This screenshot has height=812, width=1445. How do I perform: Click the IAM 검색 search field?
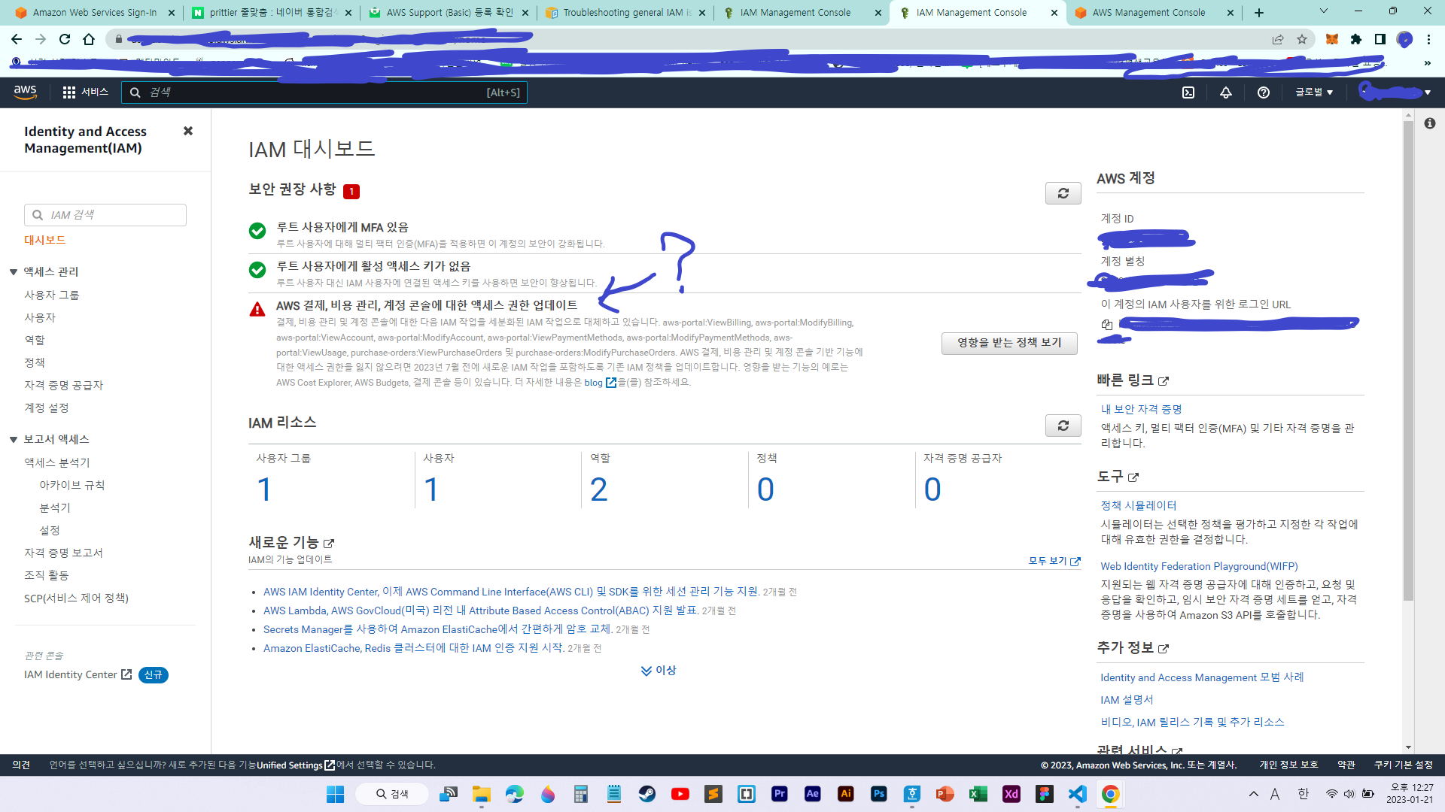(x=105, y=215)
